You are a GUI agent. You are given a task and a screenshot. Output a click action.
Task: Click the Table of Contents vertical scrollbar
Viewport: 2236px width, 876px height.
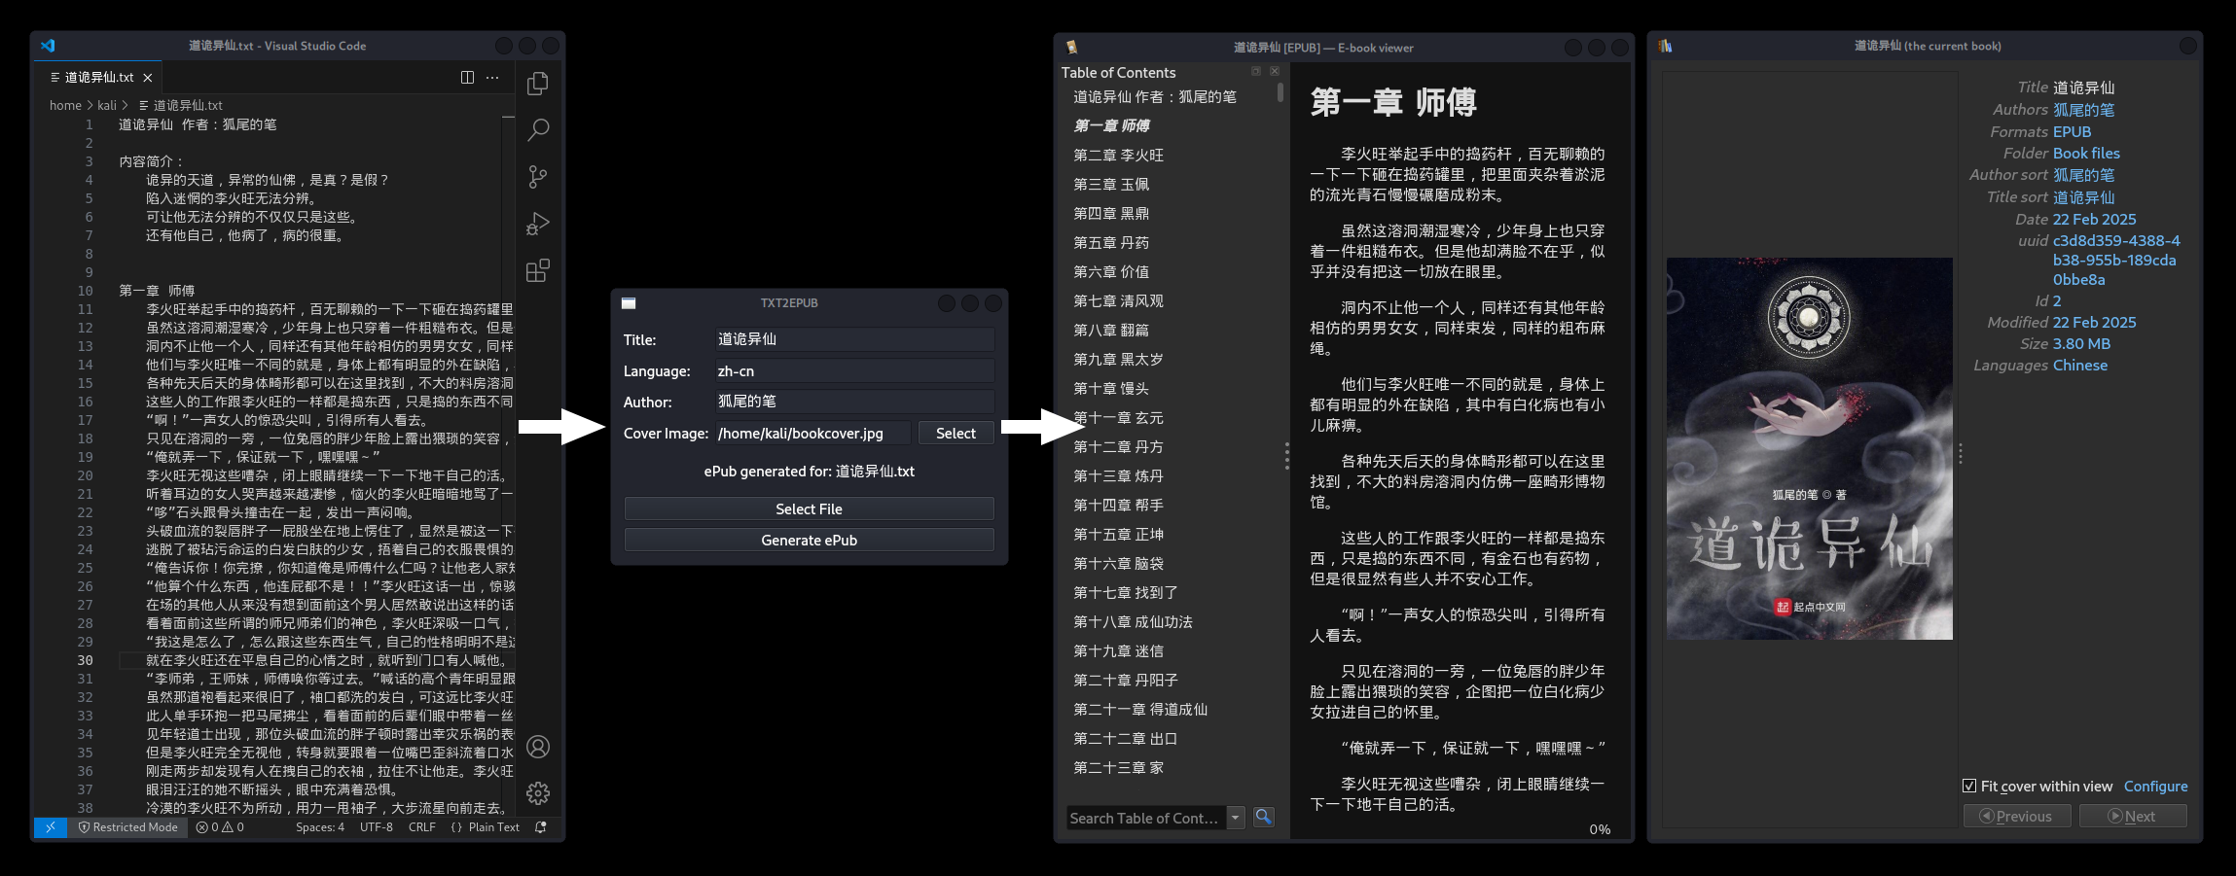pyautogui.click(x=1280, y=93)
